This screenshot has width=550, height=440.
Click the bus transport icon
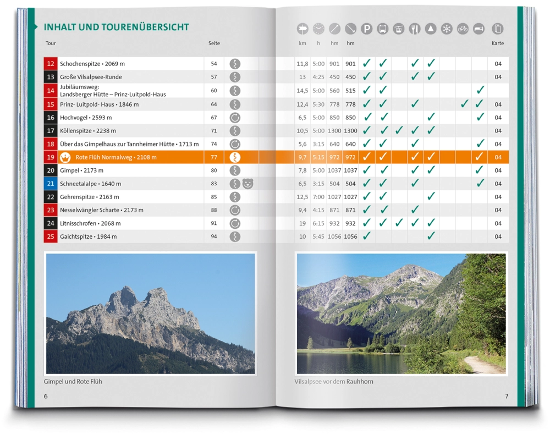pos(383,29)
